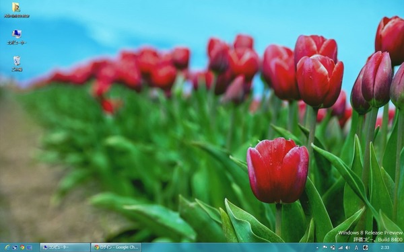
Task: Show hidden system tray icons
Action: 317,247
